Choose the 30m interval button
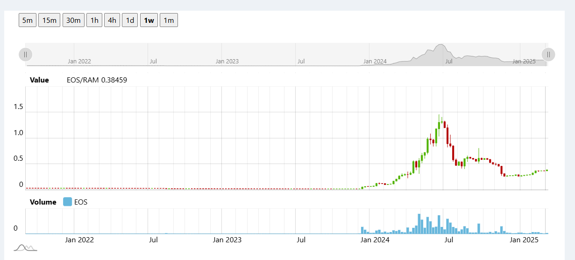The image size is (575, 260). pyautogui.click(x=73, y=20)
